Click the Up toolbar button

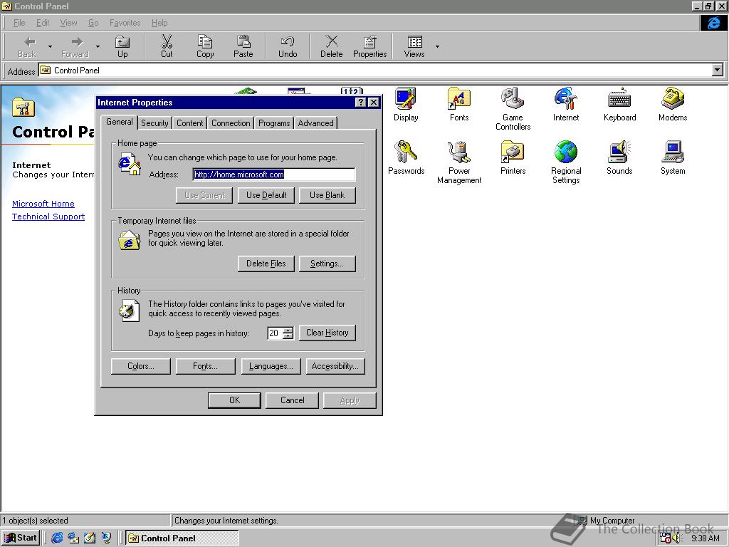tap(122, 46)
